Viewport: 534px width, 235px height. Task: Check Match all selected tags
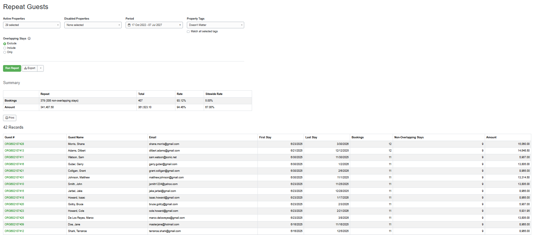[x=188, y=32]
